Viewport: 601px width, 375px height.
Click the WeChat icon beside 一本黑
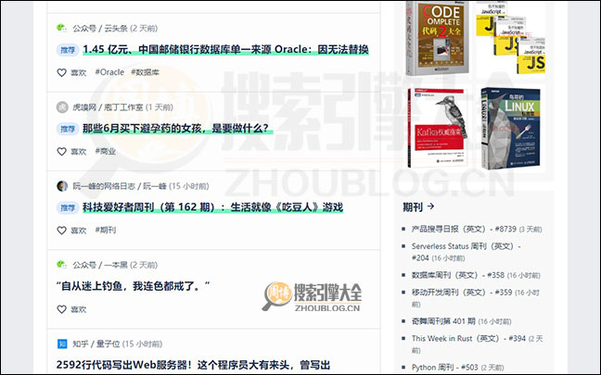tap(62, 265)
